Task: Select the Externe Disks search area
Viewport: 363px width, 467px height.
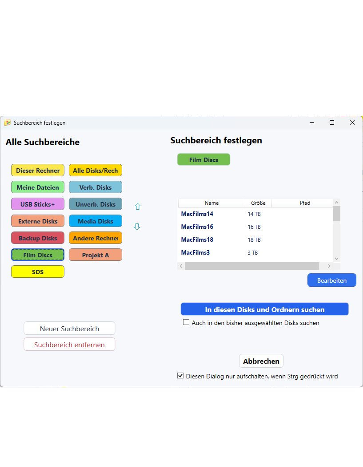Action: (x=38, y=221)
